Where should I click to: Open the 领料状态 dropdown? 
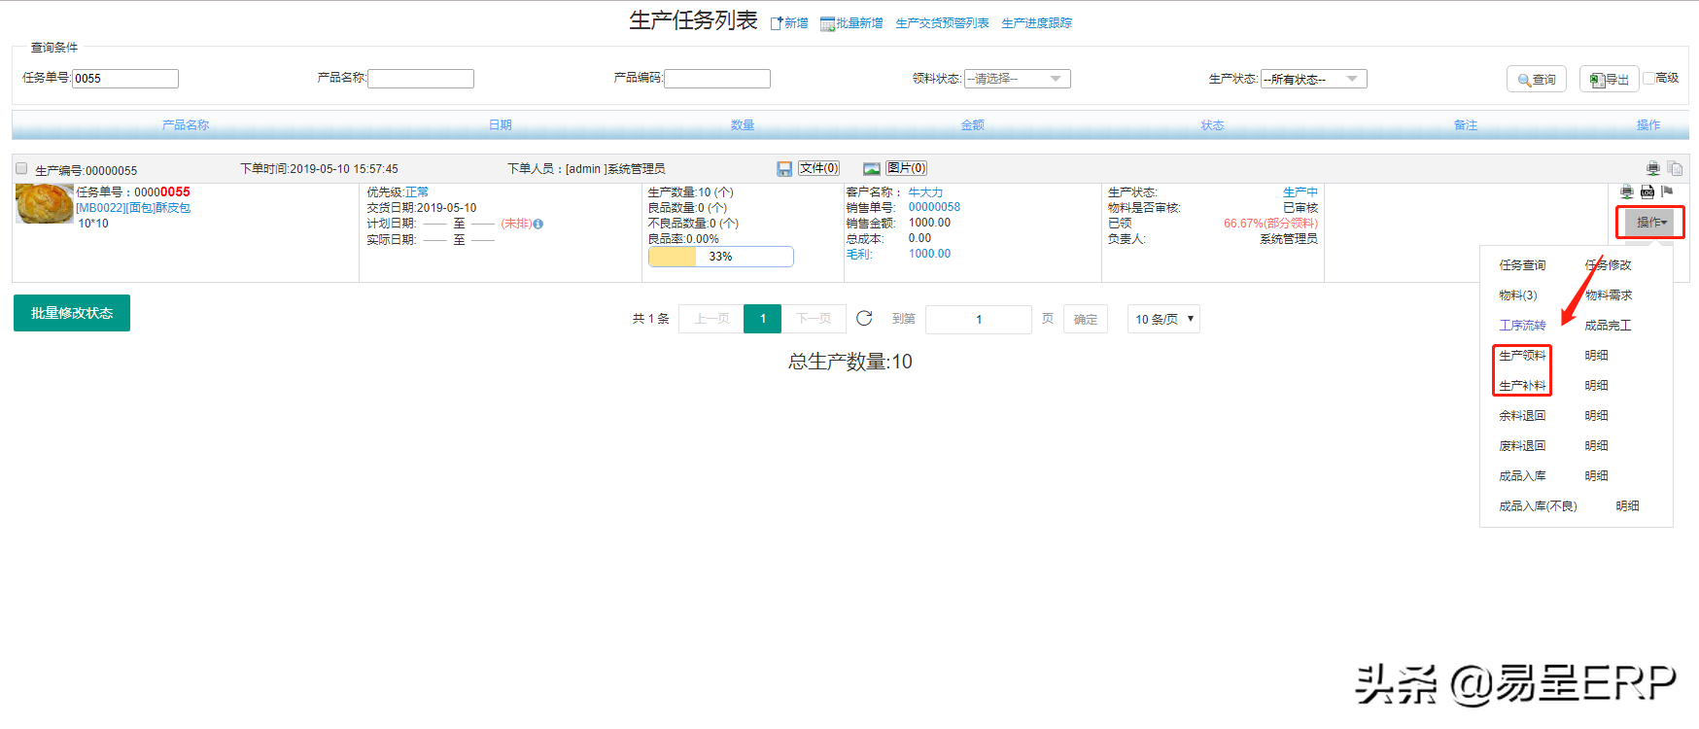pos(1017,79)
